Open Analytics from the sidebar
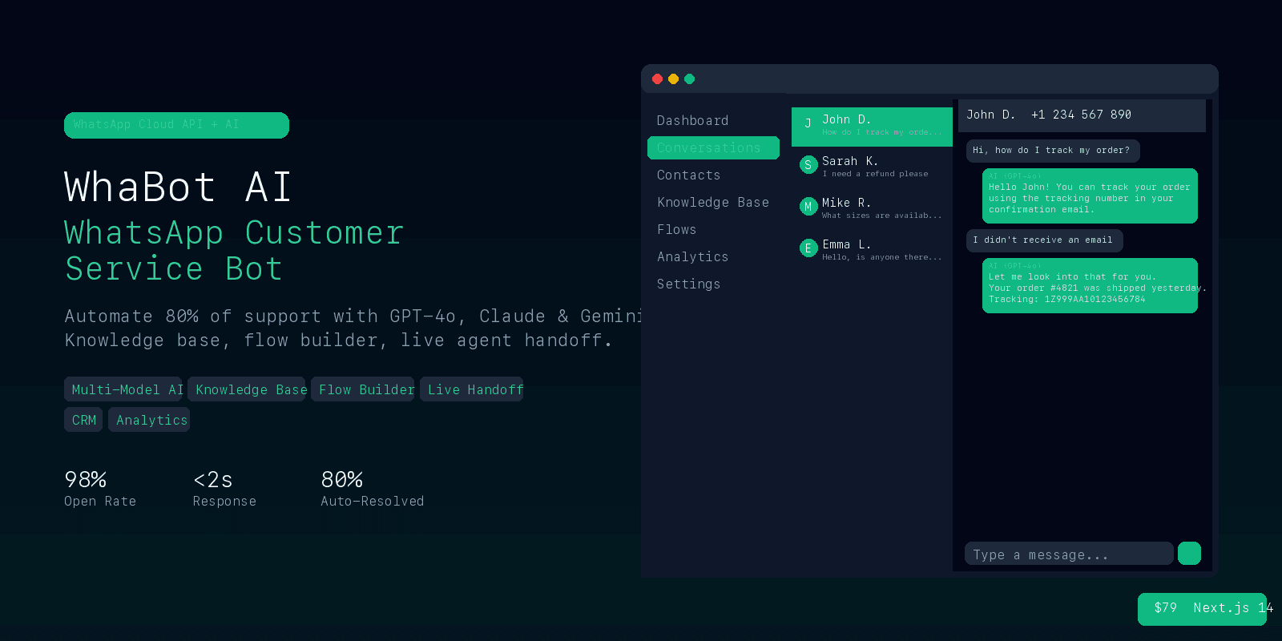The height and width of the screenshot is (641, 1282). 692,257
